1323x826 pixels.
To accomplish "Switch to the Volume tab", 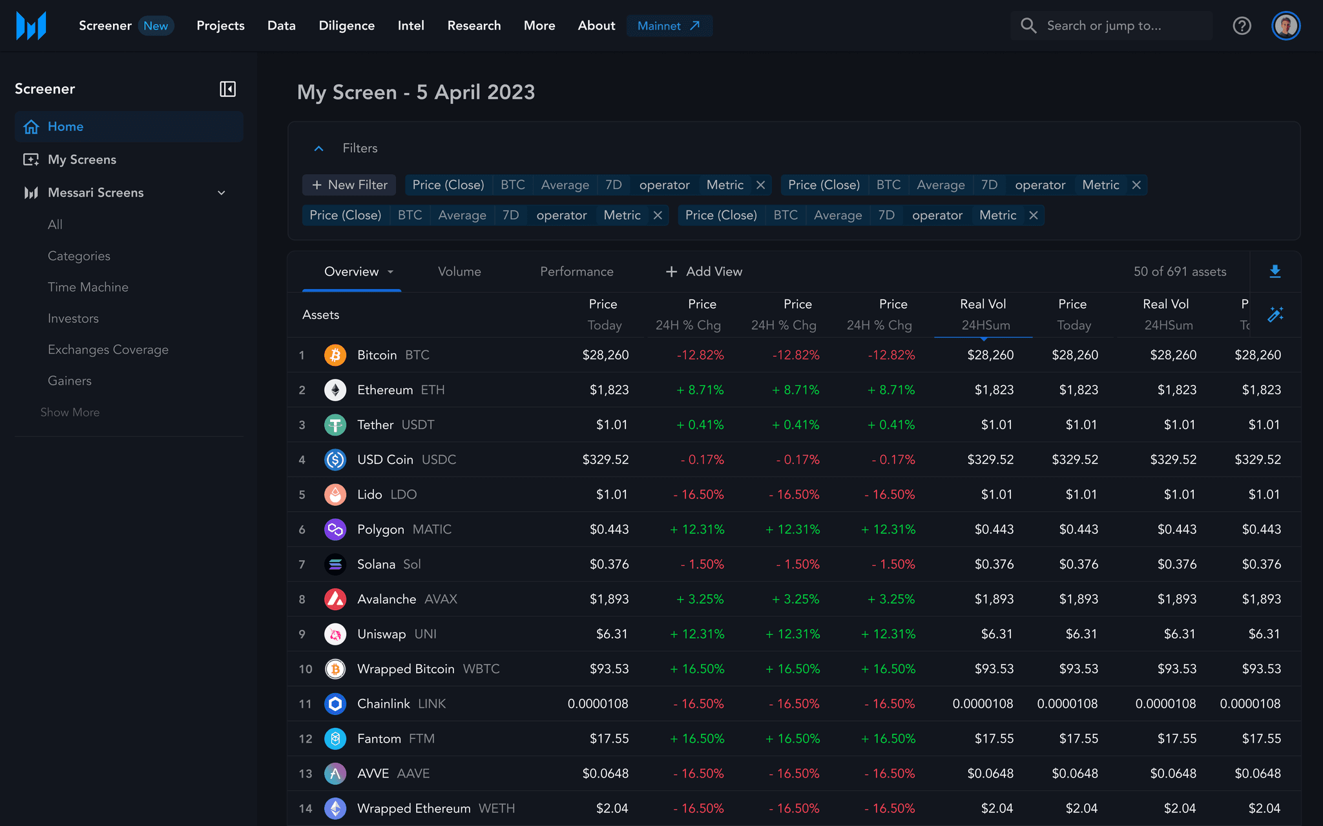I will pyautogui.click(x=459, y=272).
